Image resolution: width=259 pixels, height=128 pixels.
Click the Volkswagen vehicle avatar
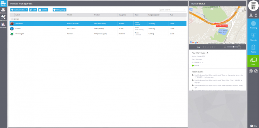12,34
